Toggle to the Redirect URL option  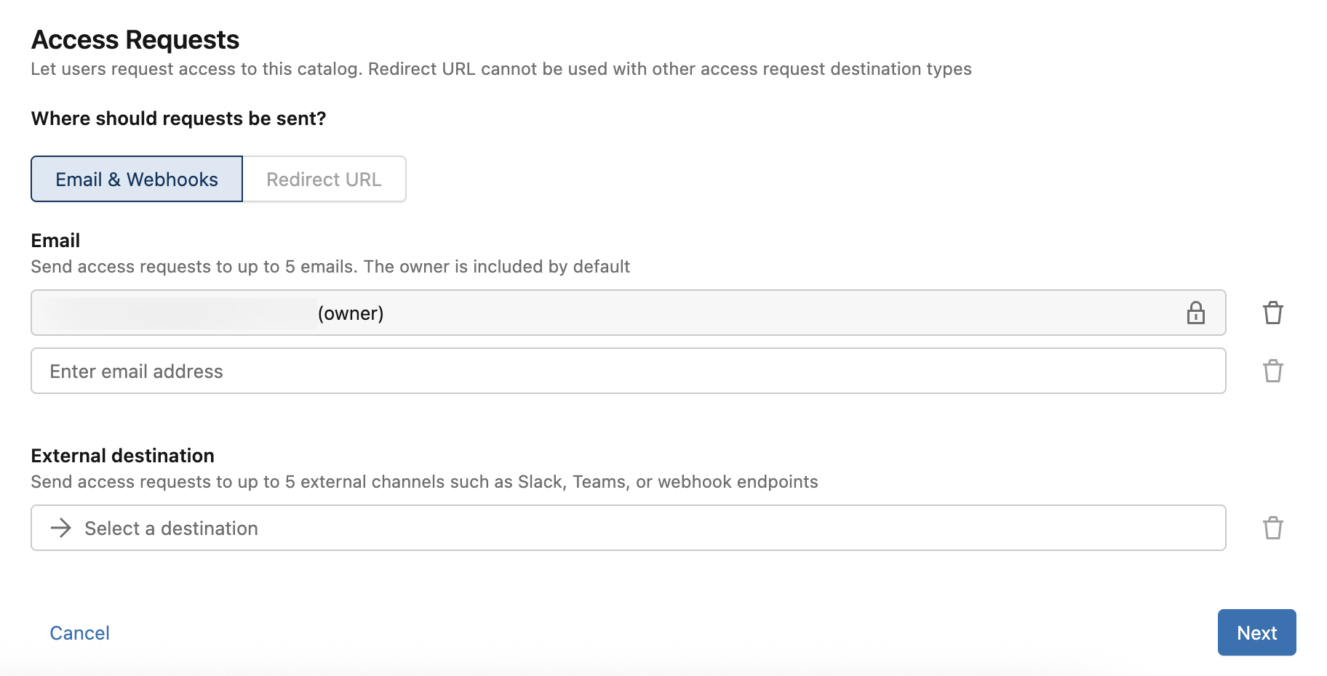click(x=324, y=179)
